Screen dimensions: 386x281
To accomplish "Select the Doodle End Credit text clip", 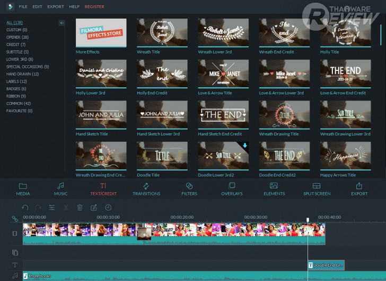I will pyautogui.click(x=326, y=265).
